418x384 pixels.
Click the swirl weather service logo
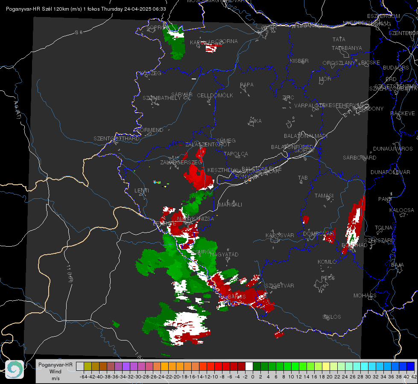tap(15, 369)
